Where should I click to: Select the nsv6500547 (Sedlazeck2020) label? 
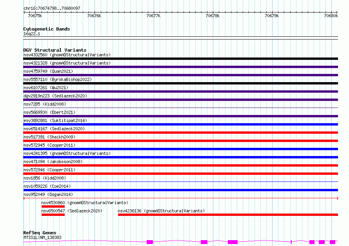click(72, 211)
